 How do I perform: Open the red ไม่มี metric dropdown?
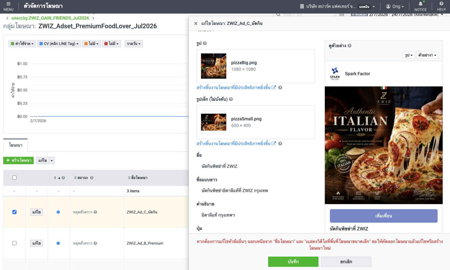(x=111, y=44)
